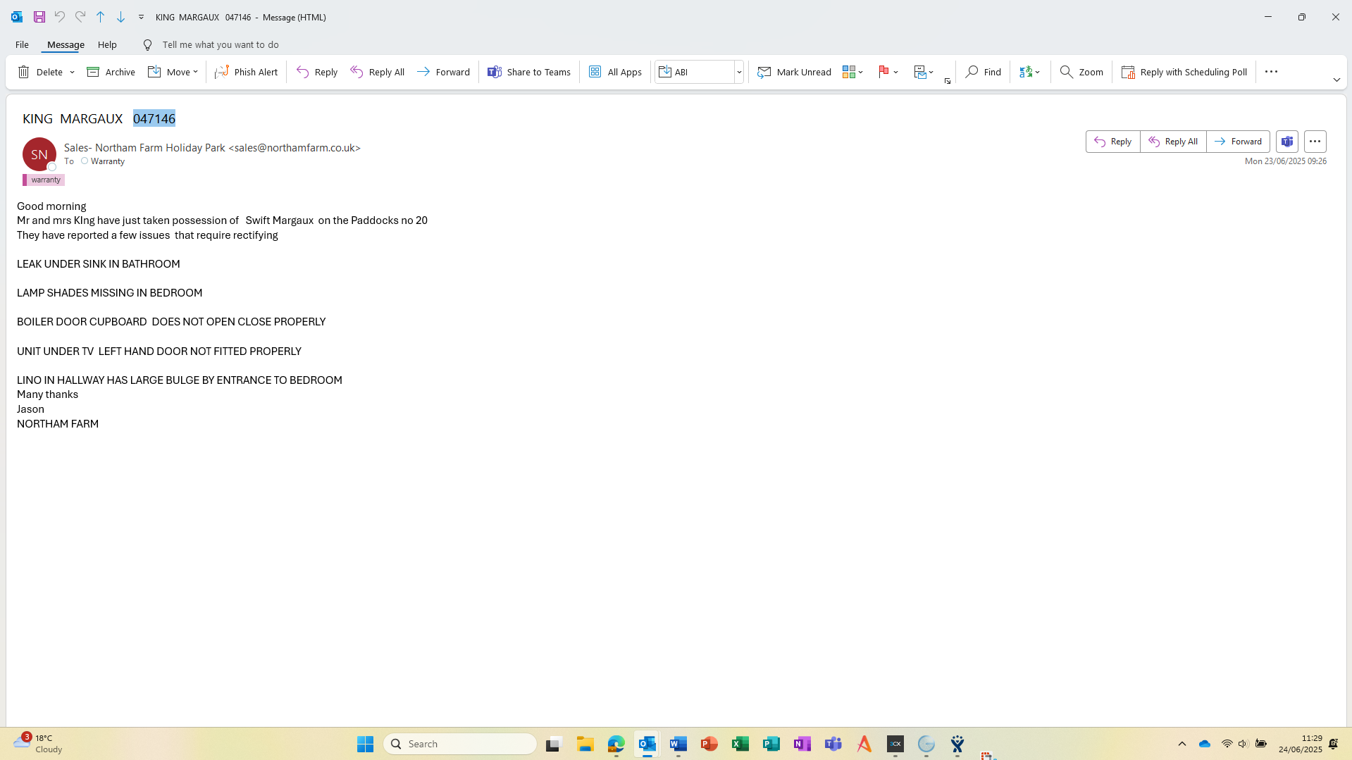The image size is (1352, 760).
Task: Open Reply with Scheduling Poll
Action: tap(1184, 72)
